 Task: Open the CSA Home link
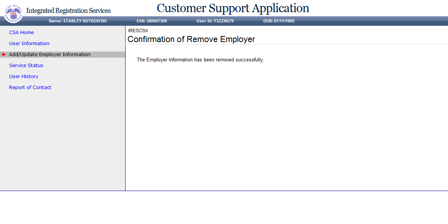point(21,33)
